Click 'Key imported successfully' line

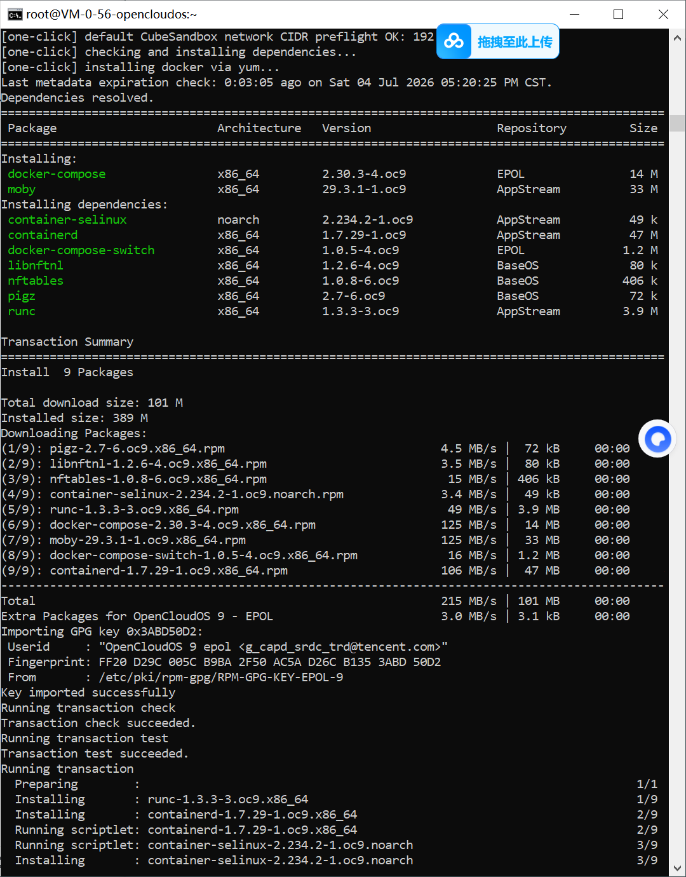click(88, 693)
